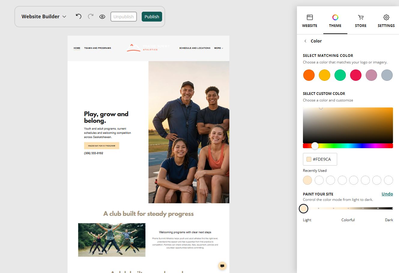Viewport: 399px width, 273px height.
Task: Click the undo arrow icon in toolbar
Action: click(79, 16)
